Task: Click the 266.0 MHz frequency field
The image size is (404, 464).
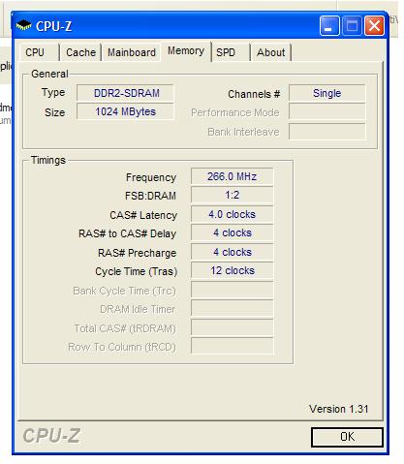Action: [232, 176]
